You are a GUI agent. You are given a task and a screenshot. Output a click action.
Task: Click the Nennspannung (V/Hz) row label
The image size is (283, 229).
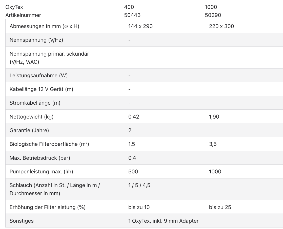click(x=36, y=40)
